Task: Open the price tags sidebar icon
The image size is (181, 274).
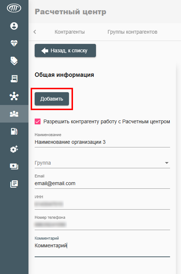Action: [x=14, y=61]
